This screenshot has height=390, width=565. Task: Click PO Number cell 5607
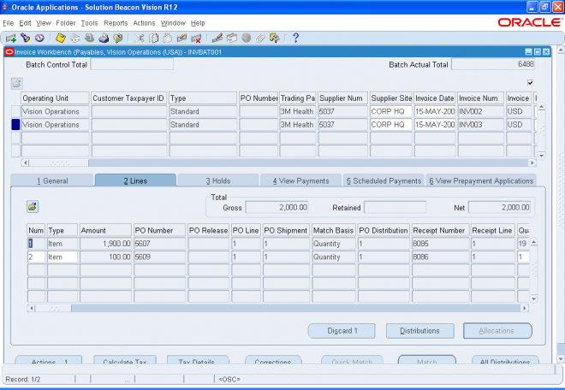159,244
